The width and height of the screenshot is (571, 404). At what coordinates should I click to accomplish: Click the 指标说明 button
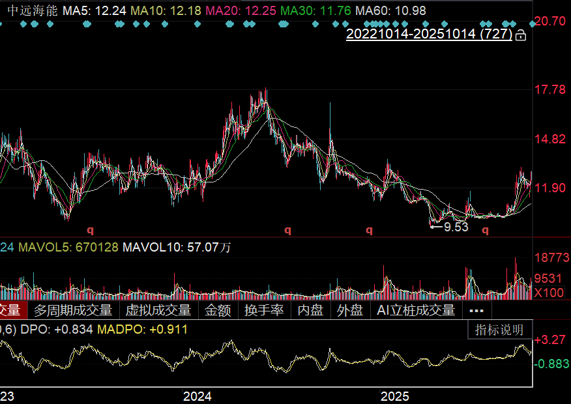pos(499,330)
